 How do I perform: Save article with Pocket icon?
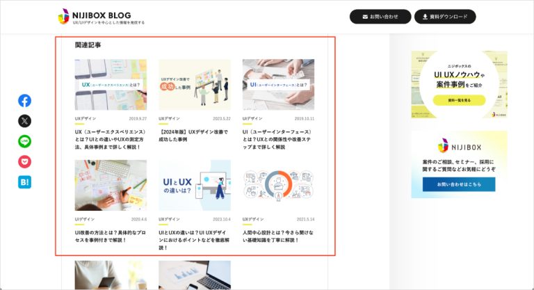coord(24,161)
